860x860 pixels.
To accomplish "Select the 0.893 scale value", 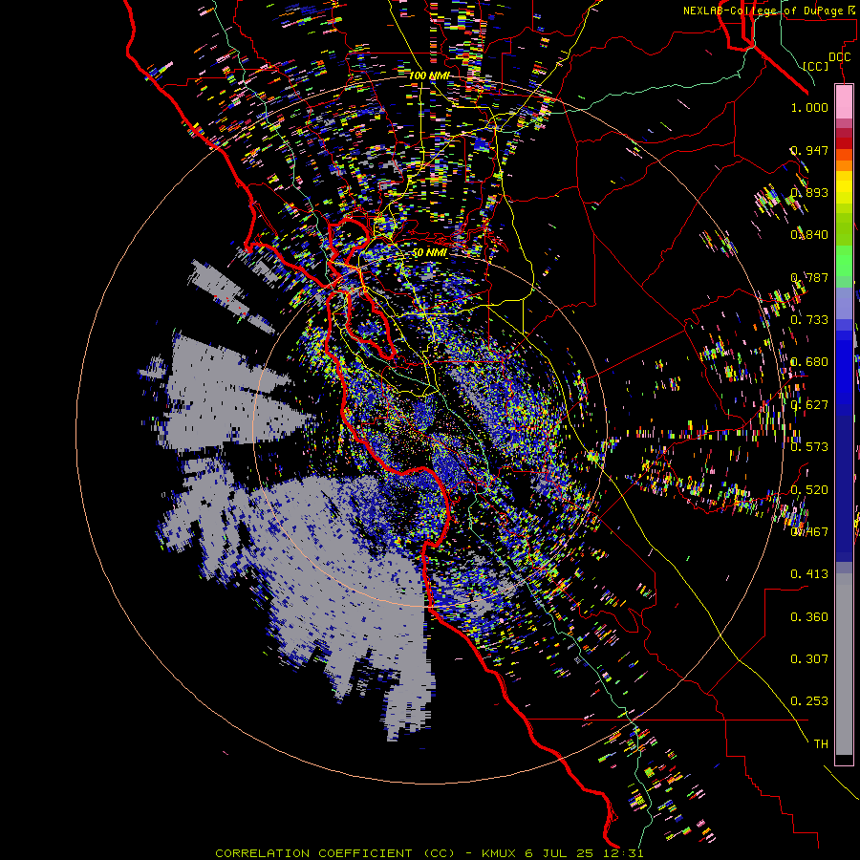I will coord(809,192).
